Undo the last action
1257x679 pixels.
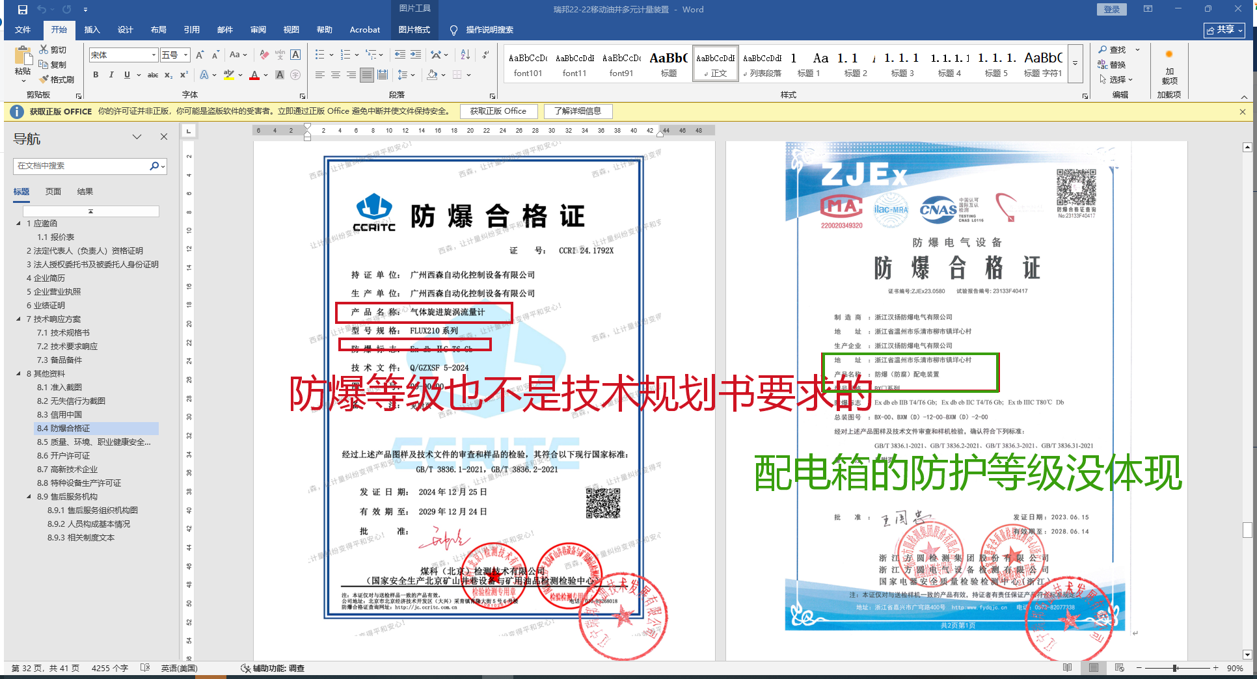coord(42,10)
